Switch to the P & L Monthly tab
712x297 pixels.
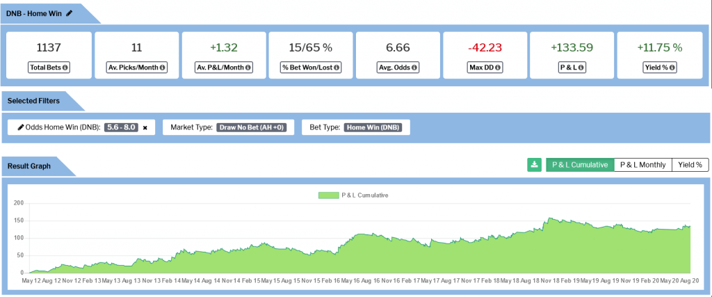pyautogui.click(x=642, y=165)
